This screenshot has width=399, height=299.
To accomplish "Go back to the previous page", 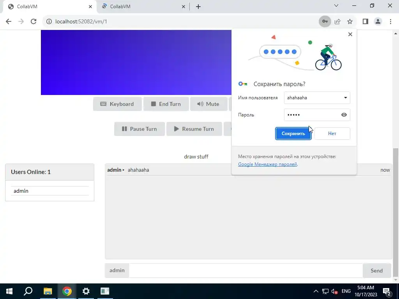I will pyautogui.click(x=9, y=21).
